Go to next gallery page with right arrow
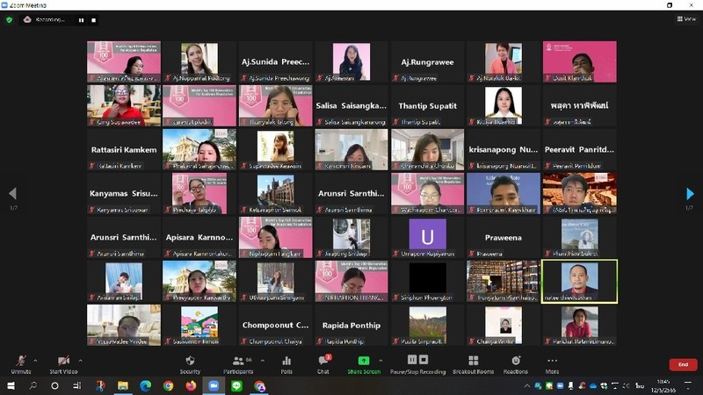703x395 pixels. pos(690,193)
